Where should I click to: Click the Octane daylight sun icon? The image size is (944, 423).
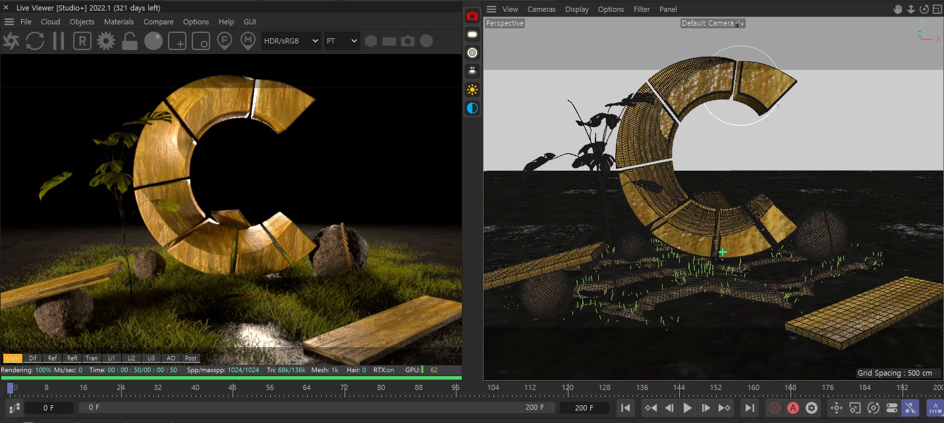(472, 90)
